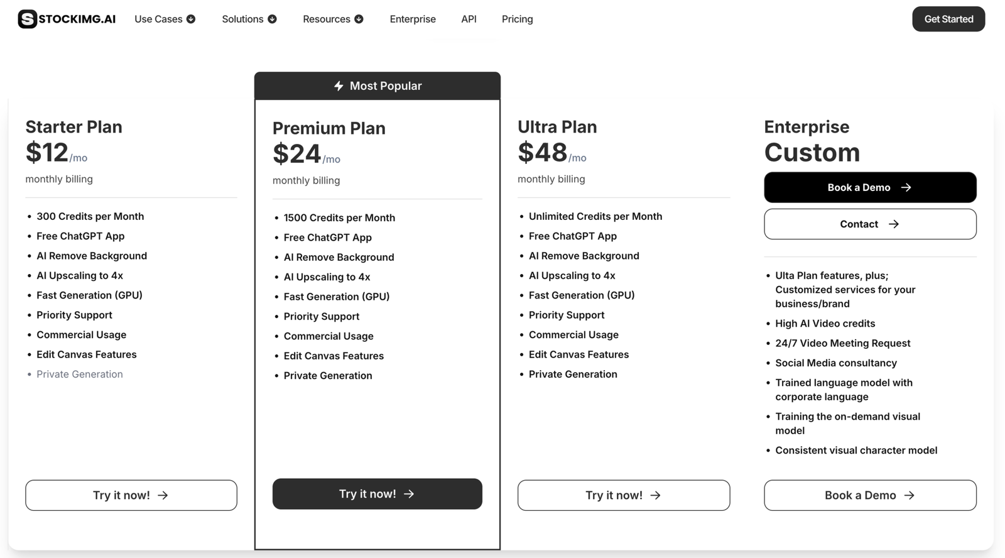Expand the Solutions dropdown chevron
This screenshot has height=558, width=1005.
[x=272, y=19]
